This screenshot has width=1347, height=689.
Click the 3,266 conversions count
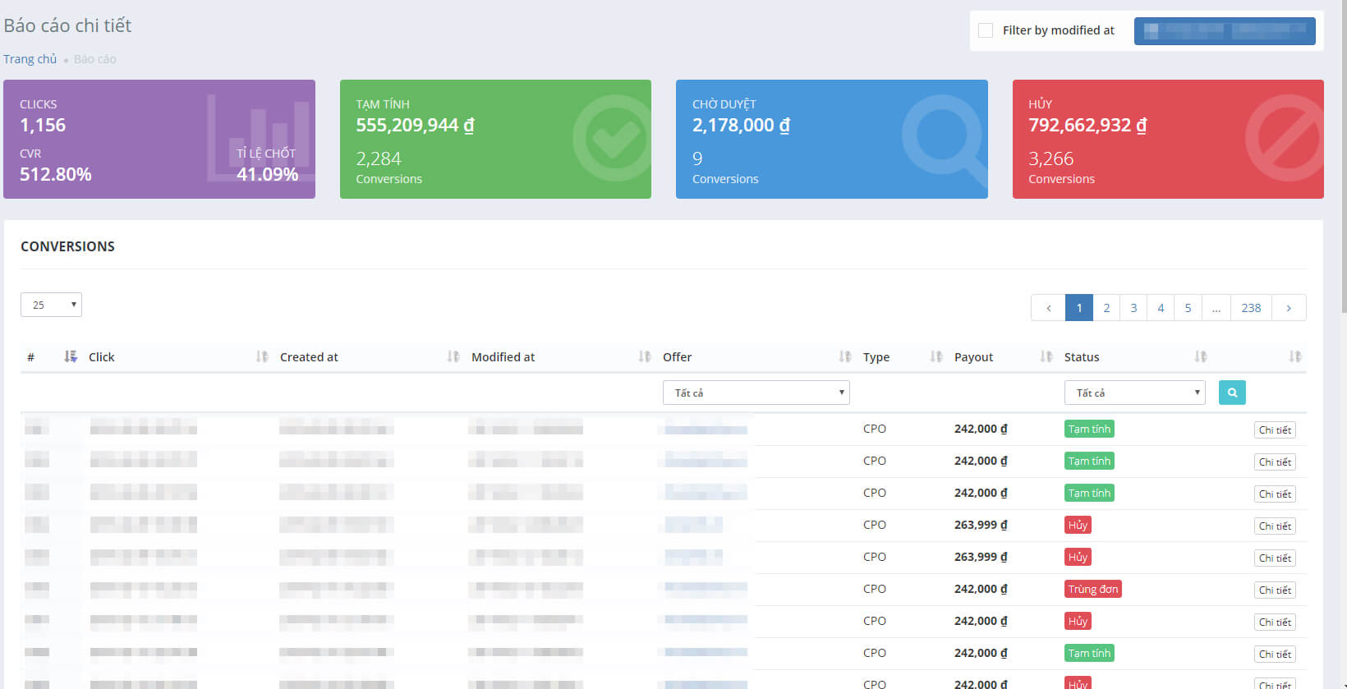[1051, 158]
